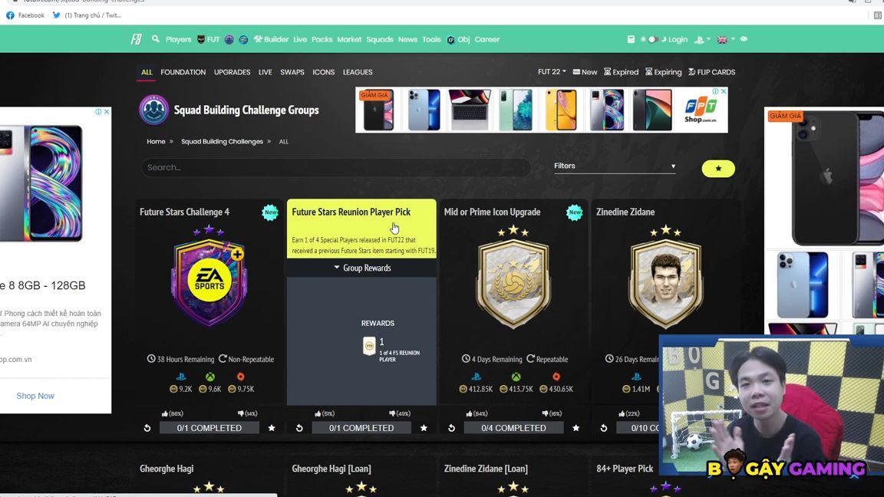Screen dimensions: 884x497
Task: Open the Facebook bookmark
Action: (25, 15)
